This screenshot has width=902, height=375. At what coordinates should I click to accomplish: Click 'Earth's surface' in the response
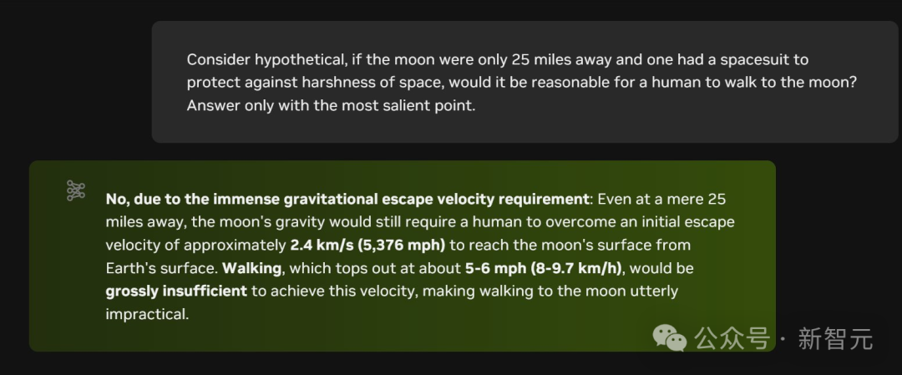click(160, 269)
